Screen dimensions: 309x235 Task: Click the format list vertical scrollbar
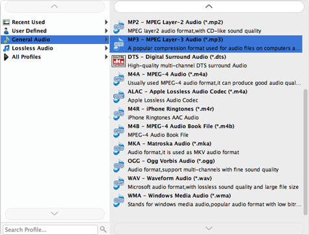pyautogui.click(x=305, y=152)
